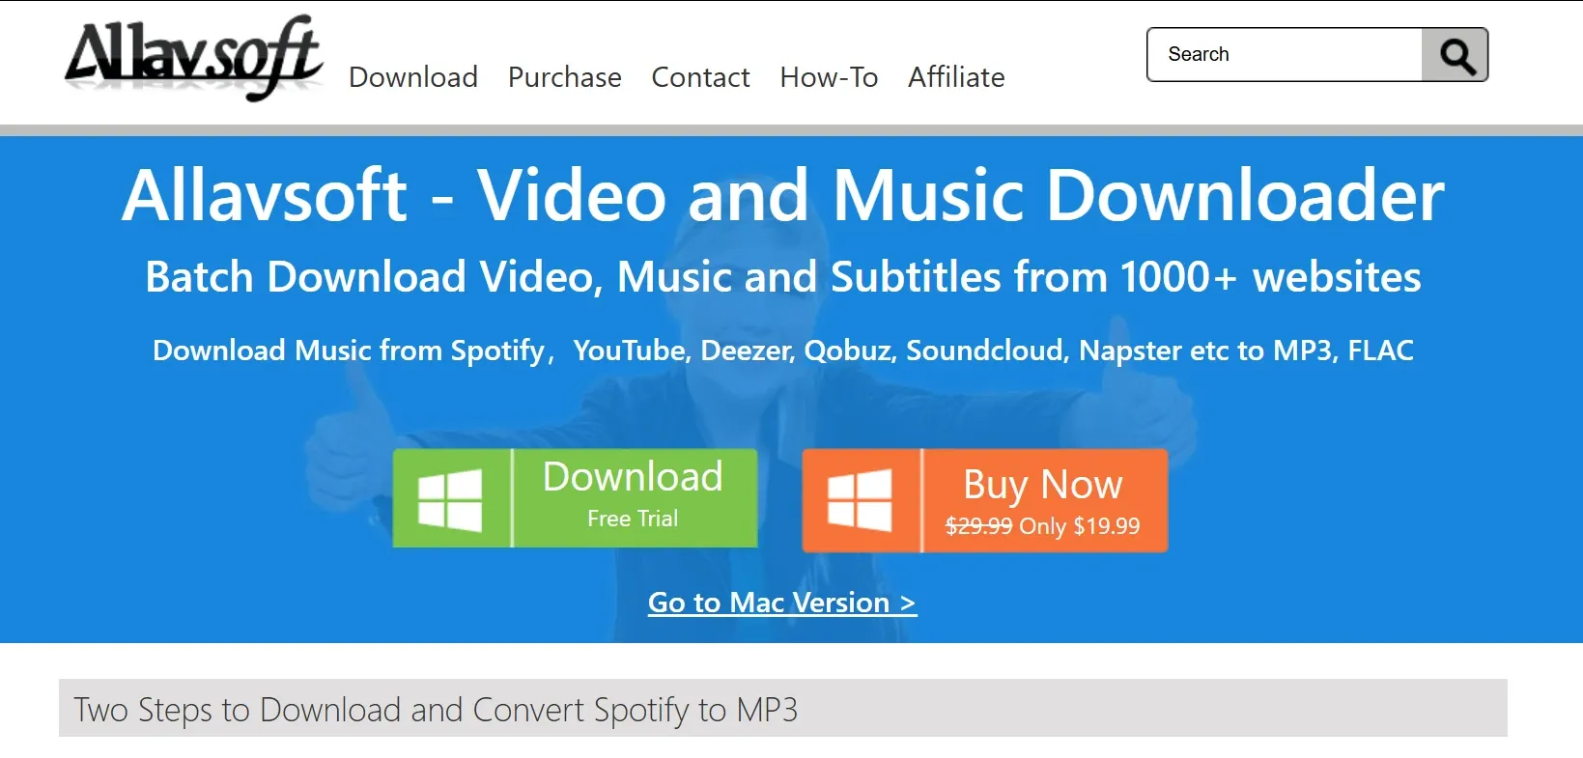Click the magnifying glass search icon
This screenshot has height=758, width=1583.
(x=1456, y=55)
